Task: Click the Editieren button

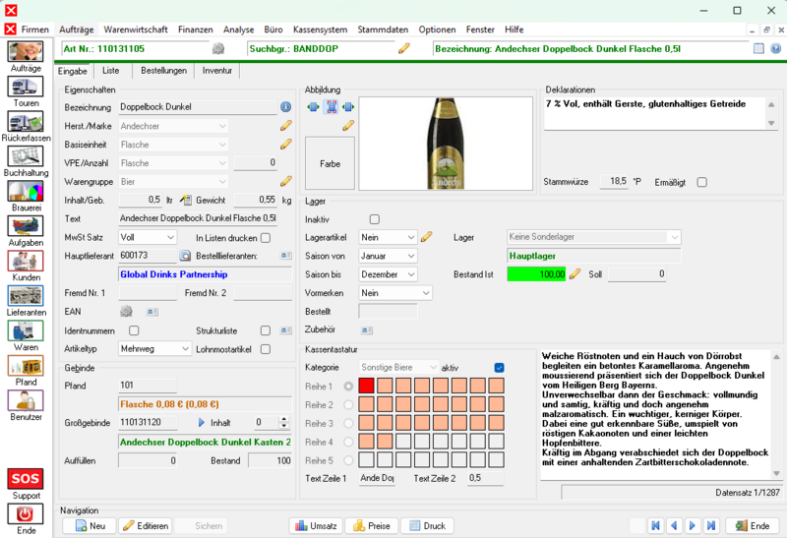Action: (145, 525)
